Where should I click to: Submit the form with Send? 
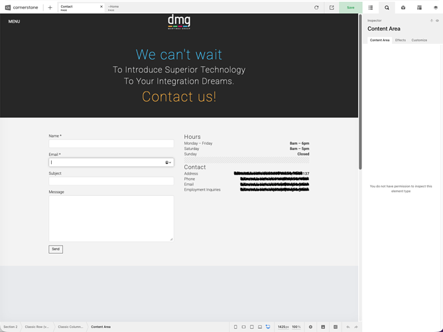56,249
